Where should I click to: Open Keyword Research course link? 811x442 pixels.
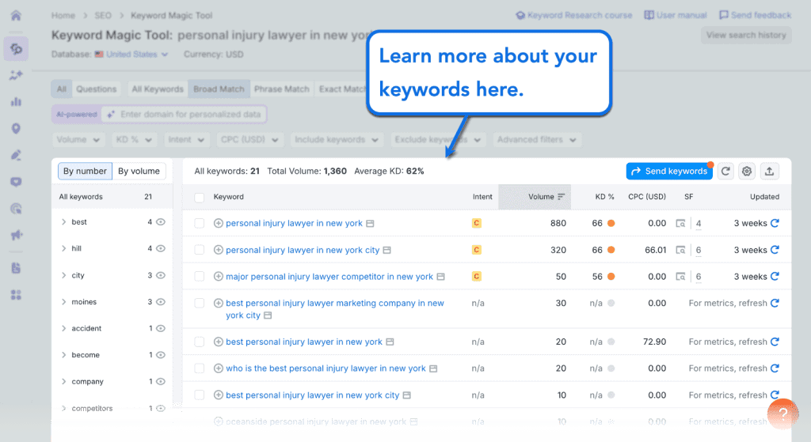(574, 16)
